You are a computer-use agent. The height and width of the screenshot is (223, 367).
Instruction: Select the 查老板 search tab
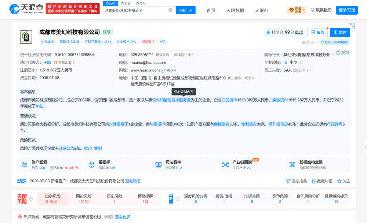[x=126, y=4]
